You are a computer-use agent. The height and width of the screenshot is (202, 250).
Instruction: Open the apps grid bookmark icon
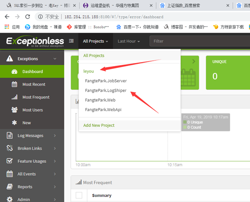pyautogui.click(x=7, y=27)
